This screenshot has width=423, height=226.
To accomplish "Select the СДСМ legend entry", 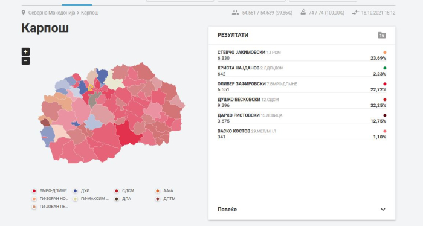I will 124,191.
